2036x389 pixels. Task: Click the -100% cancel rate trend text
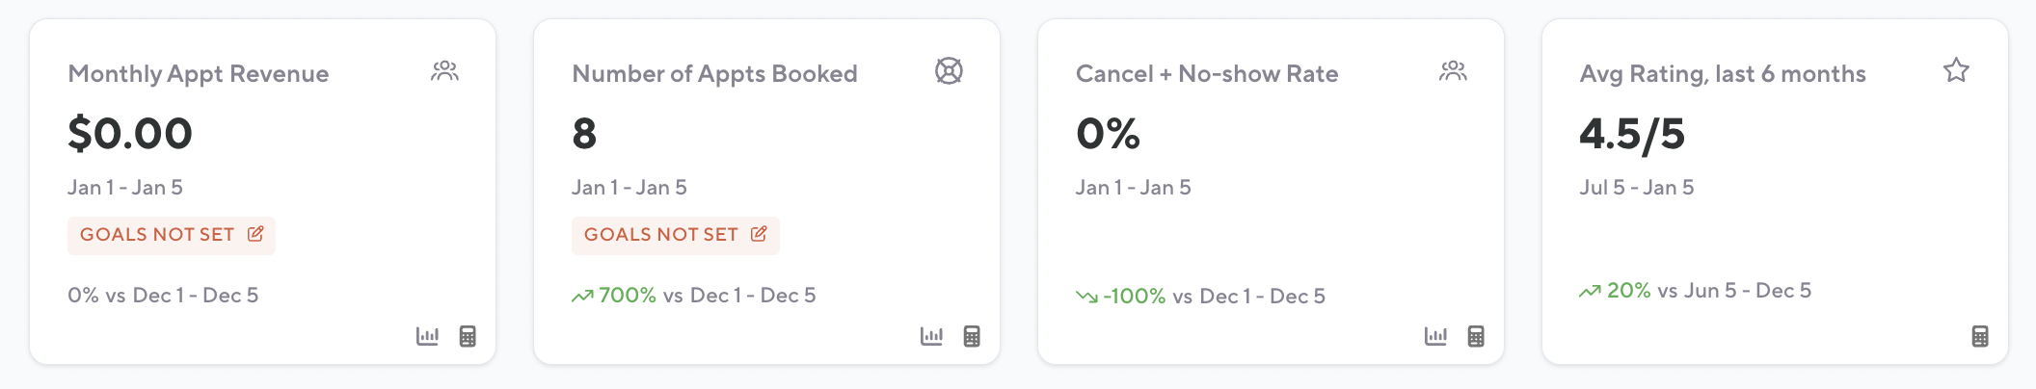coord(1134,297)
